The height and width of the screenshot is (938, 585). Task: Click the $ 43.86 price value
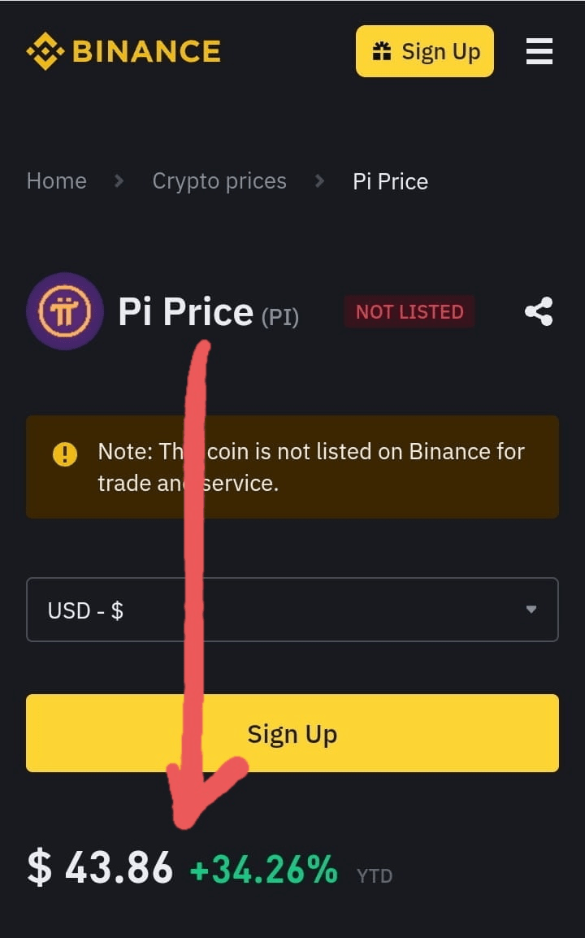[101, 867]
